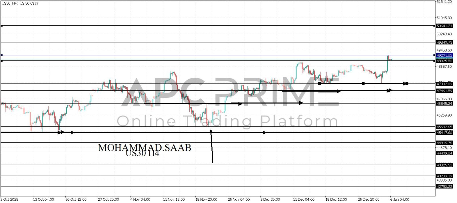Click the US30, H4 chart title
Viewport: 457px width, 203px height.
(20, 3)
